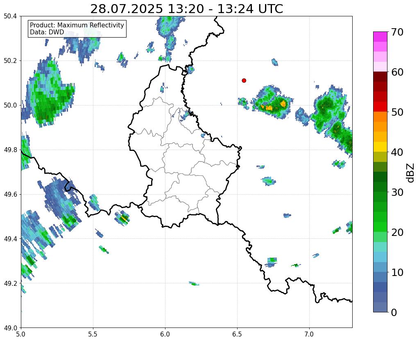Image resolution: width=419 pixels, height=341 pixels.
Task: Click the longitude label 6.5
Action: pos(237,334)
